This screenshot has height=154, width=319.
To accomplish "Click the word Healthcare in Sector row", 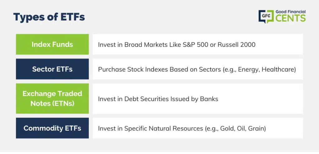I will [x=278, y=70].
